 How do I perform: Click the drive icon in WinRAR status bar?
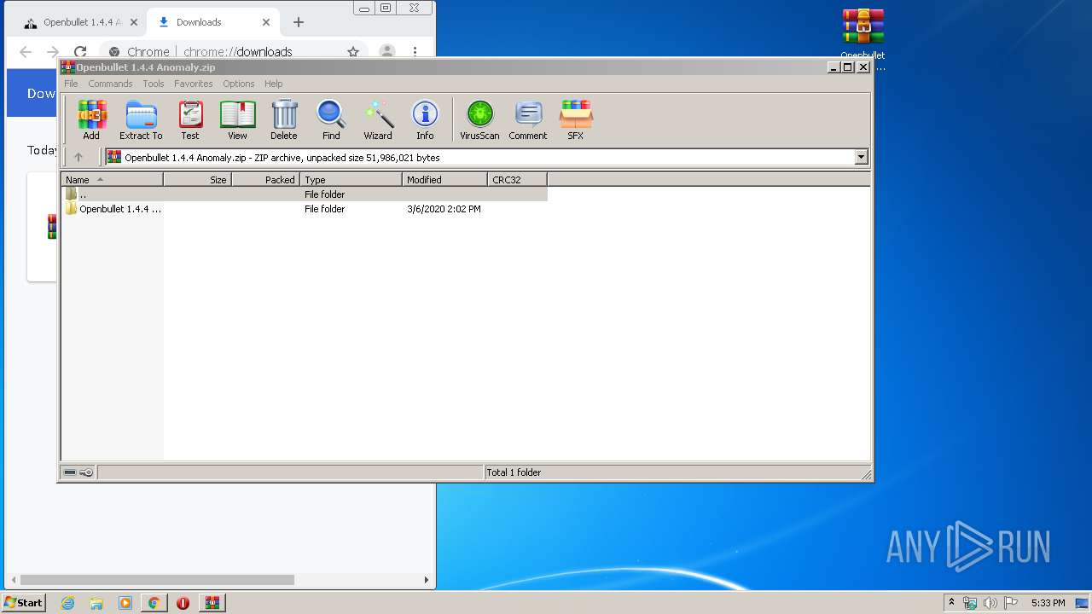[70, 472]
